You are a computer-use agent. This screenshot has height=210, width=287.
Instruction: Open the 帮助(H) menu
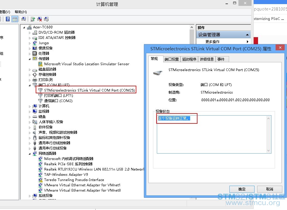click(21, 12)
